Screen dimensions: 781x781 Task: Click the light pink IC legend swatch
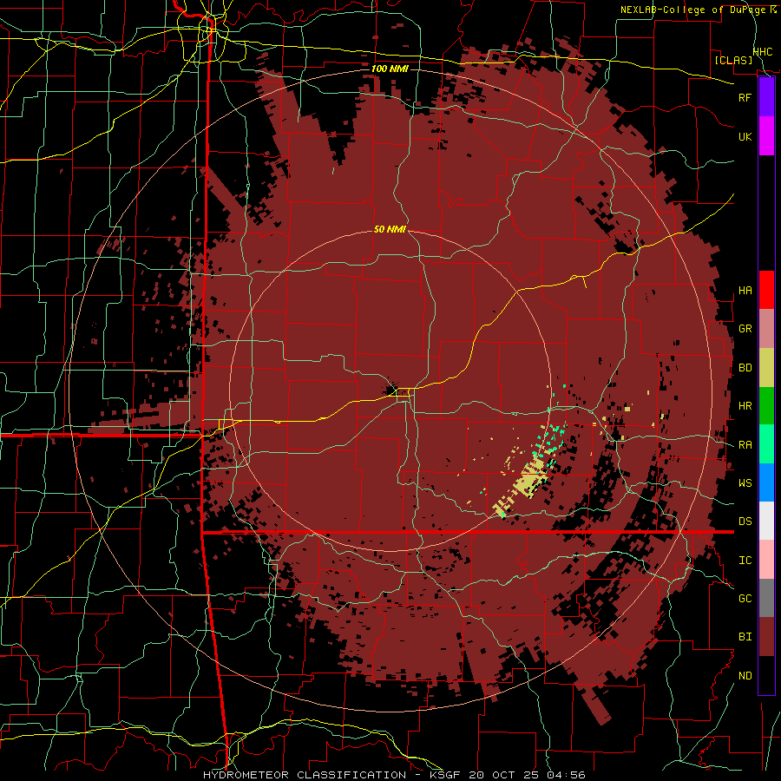point(766,560)
